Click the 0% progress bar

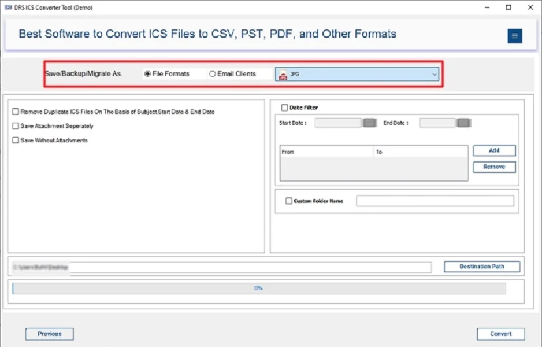(259, 288)
